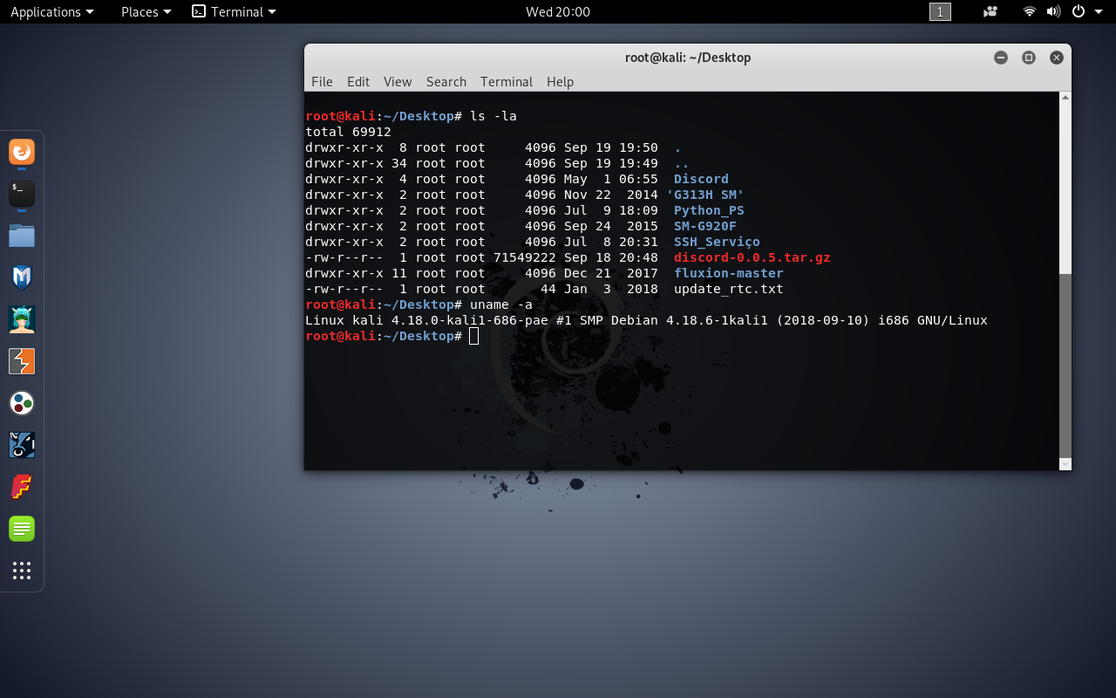Launch Firefox from the dock
The image size is (1116, 698).
pos(22,153)
